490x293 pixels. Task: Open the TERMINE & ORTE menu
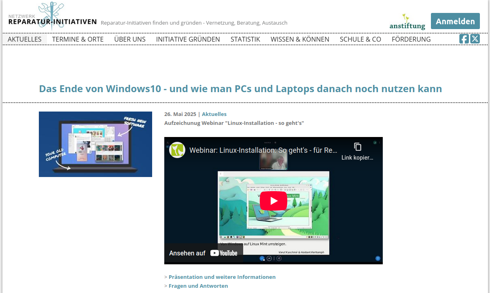[x=78, y=39]
